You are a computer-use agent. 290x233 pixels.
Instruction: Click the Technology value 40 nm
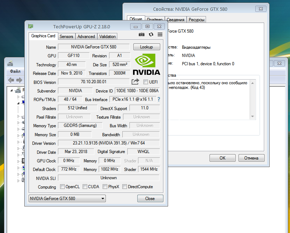72,65
